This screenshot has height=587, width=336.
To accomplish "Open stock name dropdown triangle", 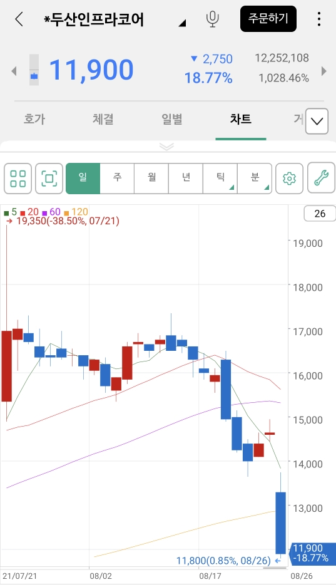I will [x=182, y=24].
